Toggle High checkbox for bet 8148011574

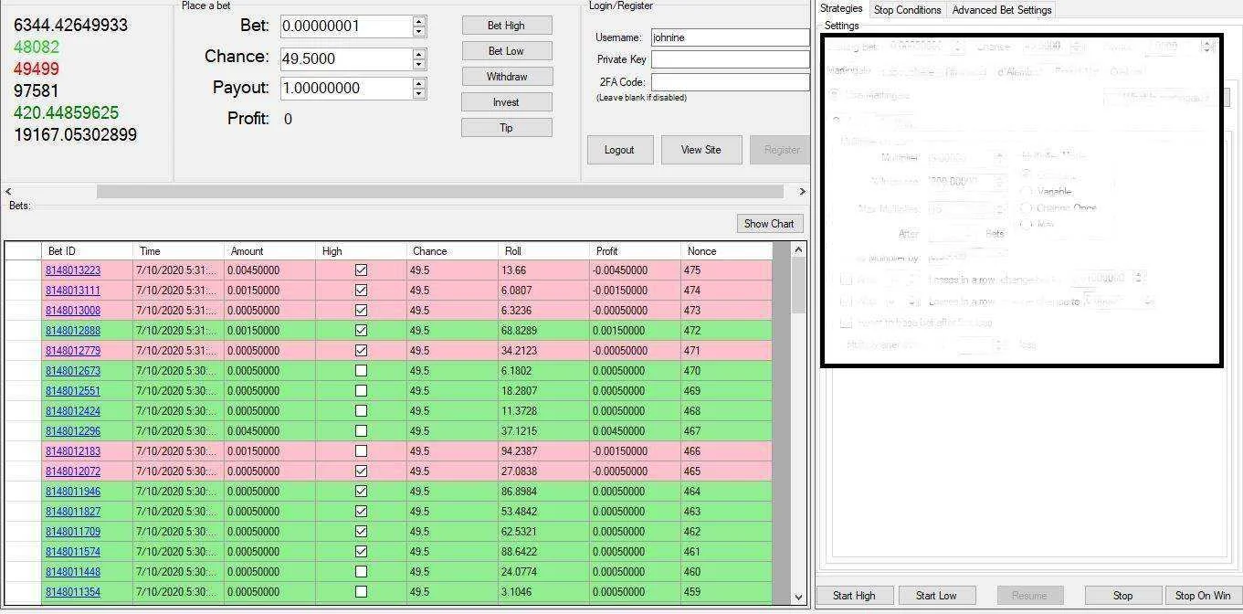(x=361, y=552)
